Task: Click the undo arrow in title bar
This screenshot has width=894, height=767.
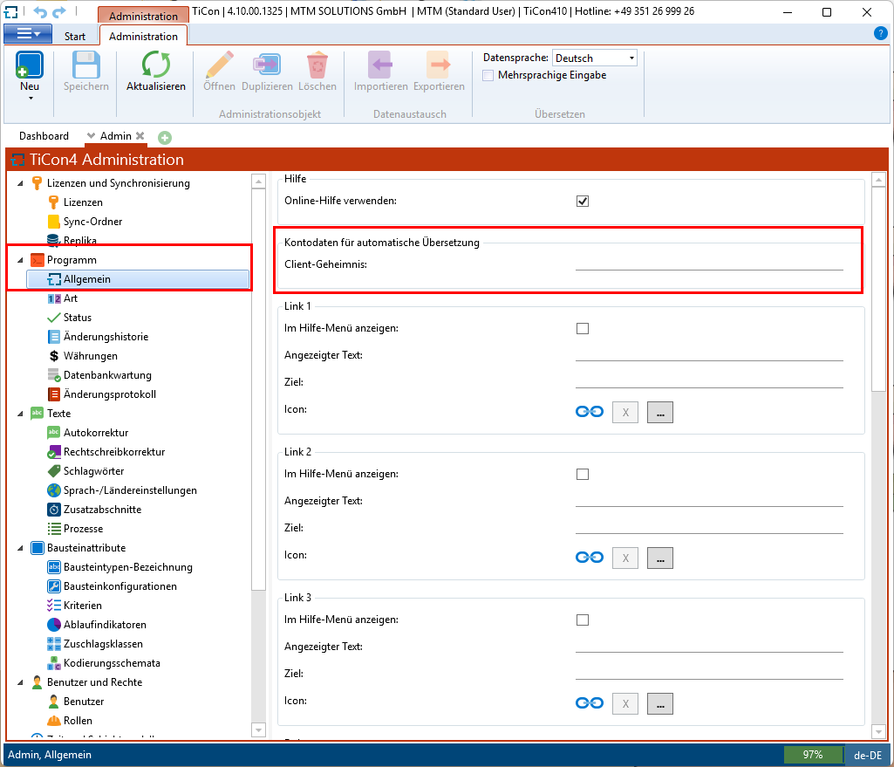Action: pos(40,11)
